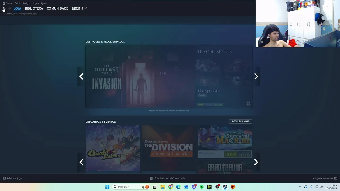Open the Survival Machine daily deal
The image size is (340, 191).
(225, 142)
